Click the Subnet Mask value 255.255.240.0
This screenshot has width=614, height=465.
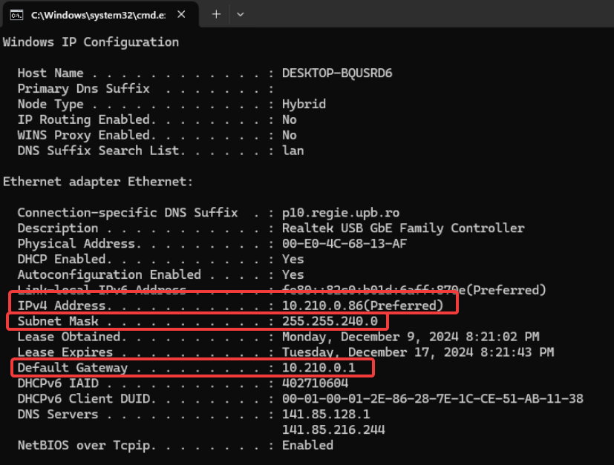pyautogui.click(x=330, y=321)
